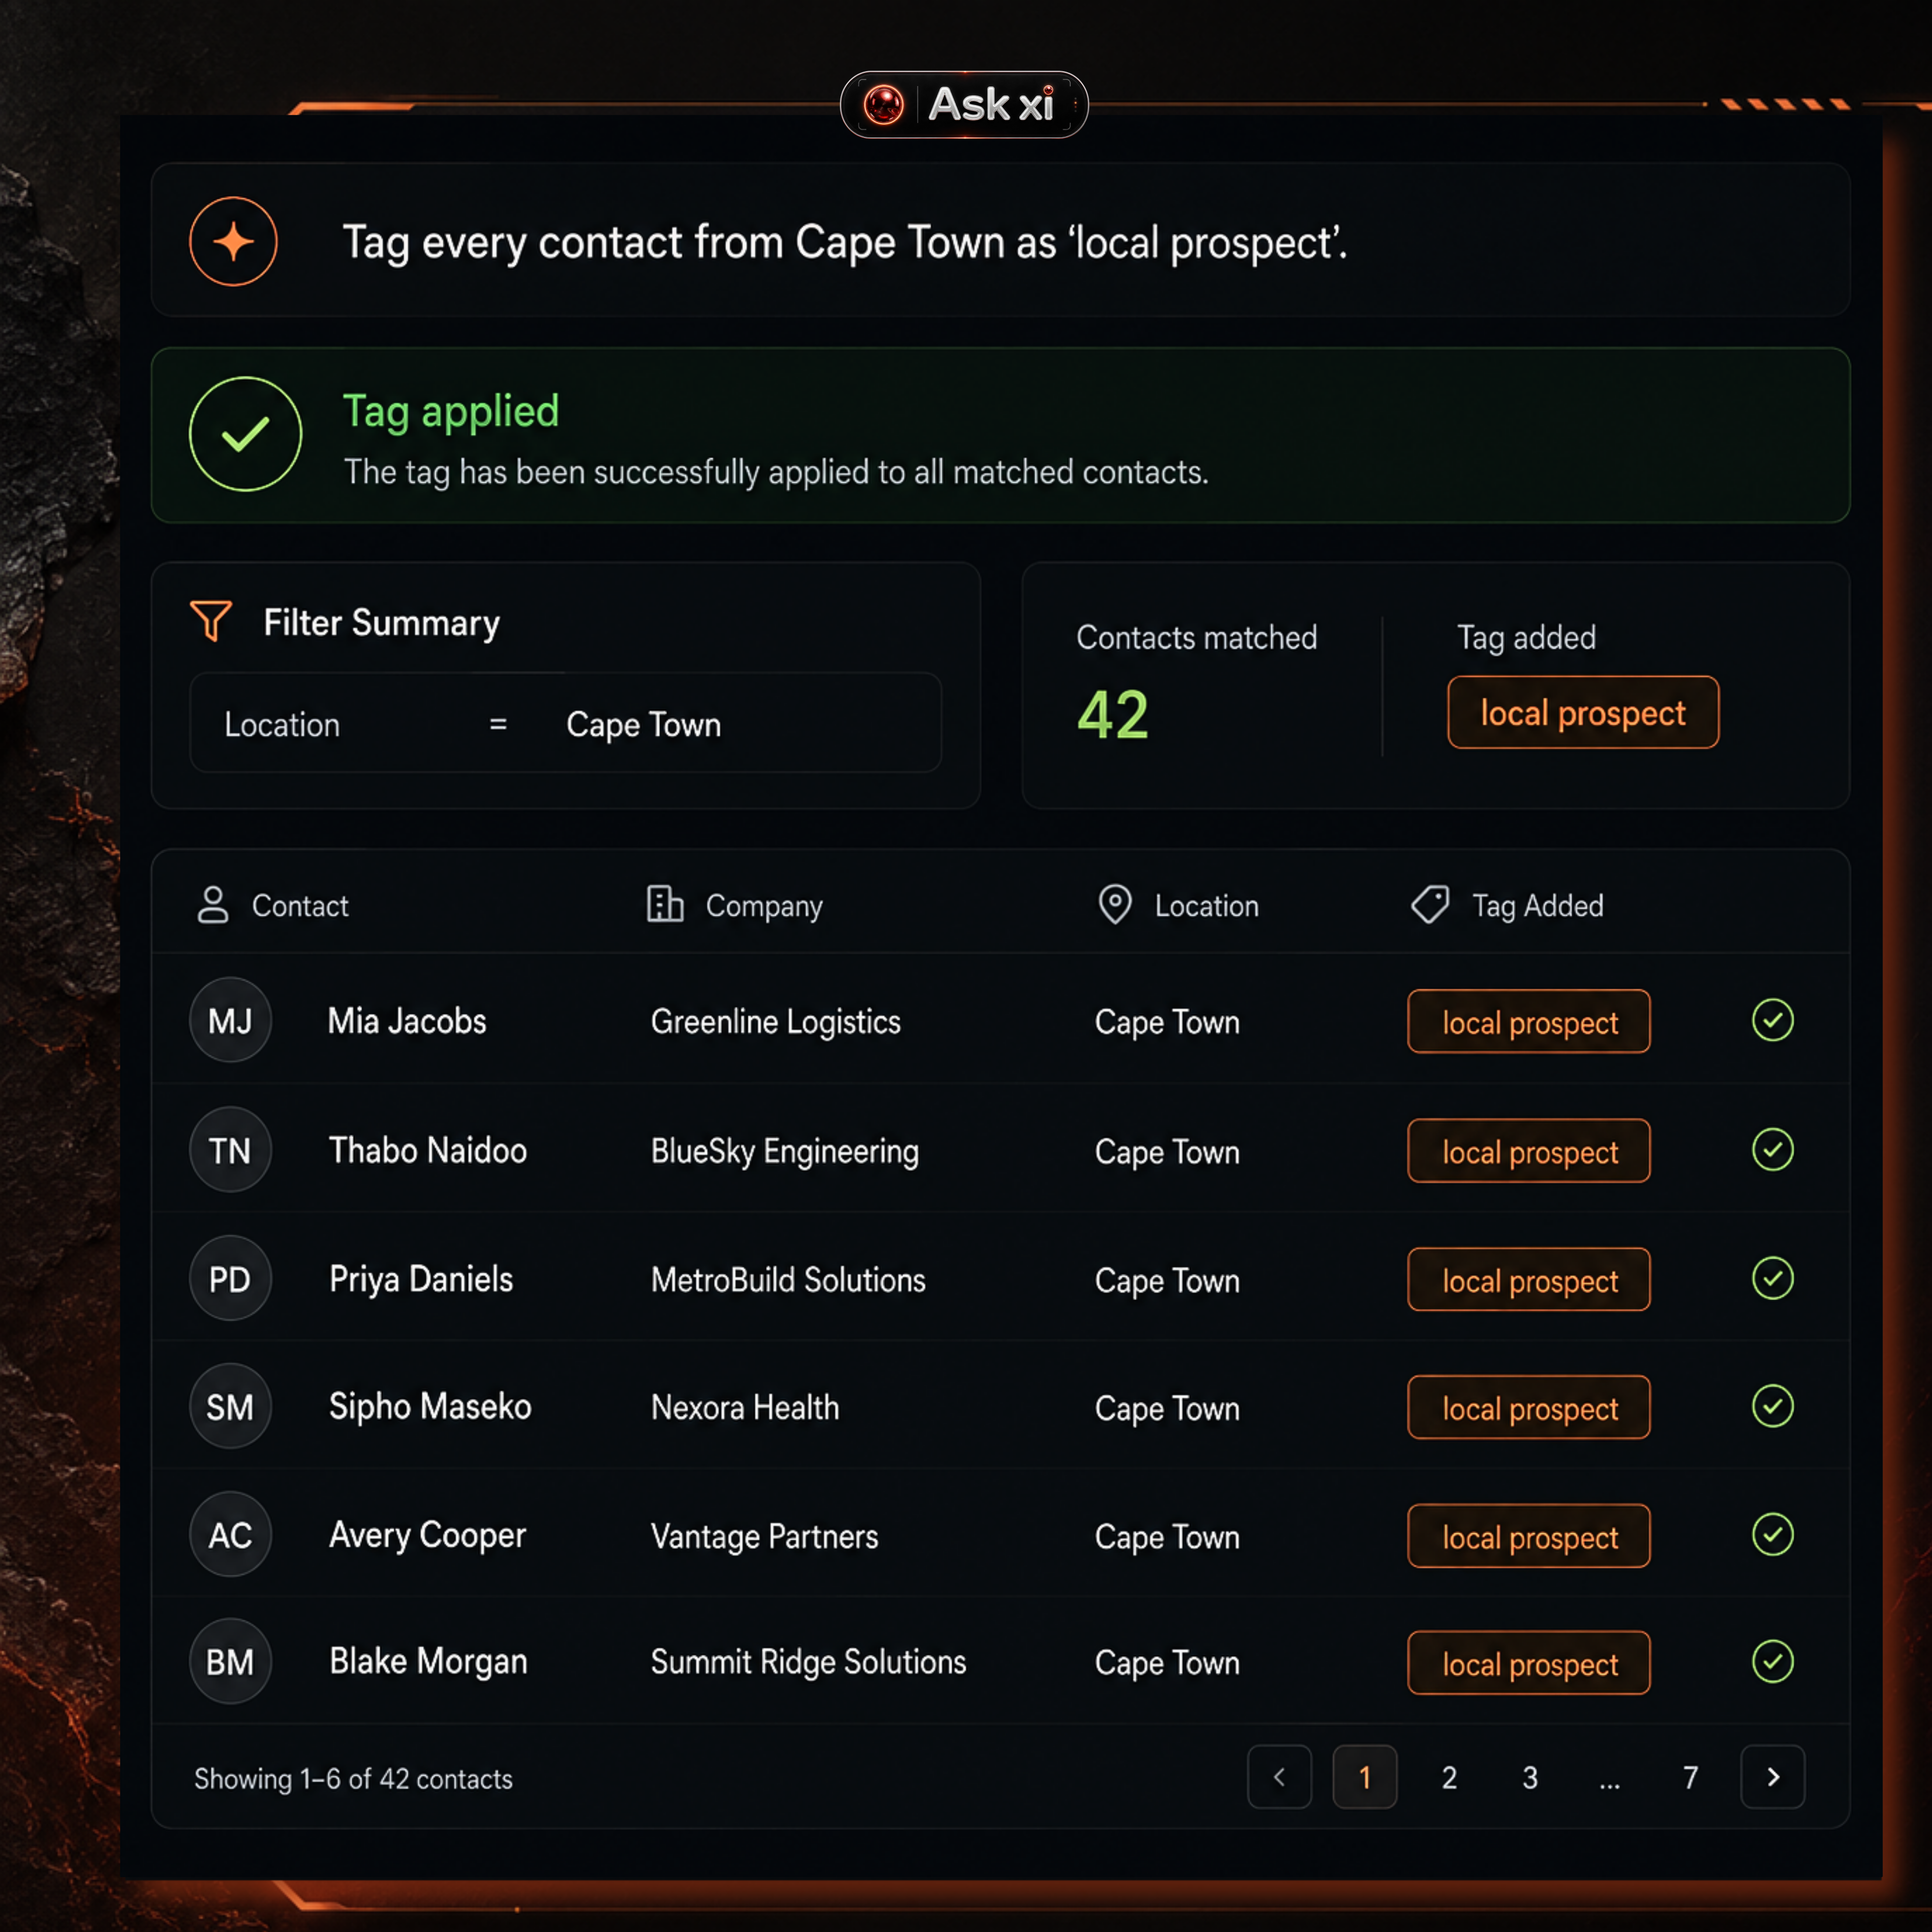Click the orange sparkle prompt icon

pyautogui.click(x=233, y=242)
